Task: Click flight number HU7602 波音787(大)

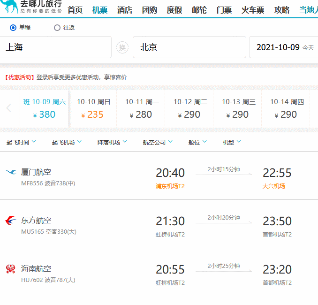Action: [48, 280]
